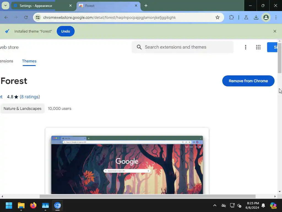Open the Extensions category tab
The height and width of the screenshot is (212, 282).
(7, 61)
